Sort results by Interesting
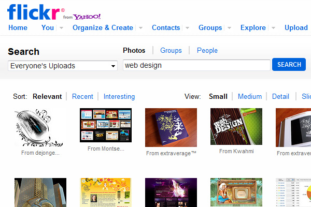The height and width of the screenshot is (207, 311). point(119,96)
